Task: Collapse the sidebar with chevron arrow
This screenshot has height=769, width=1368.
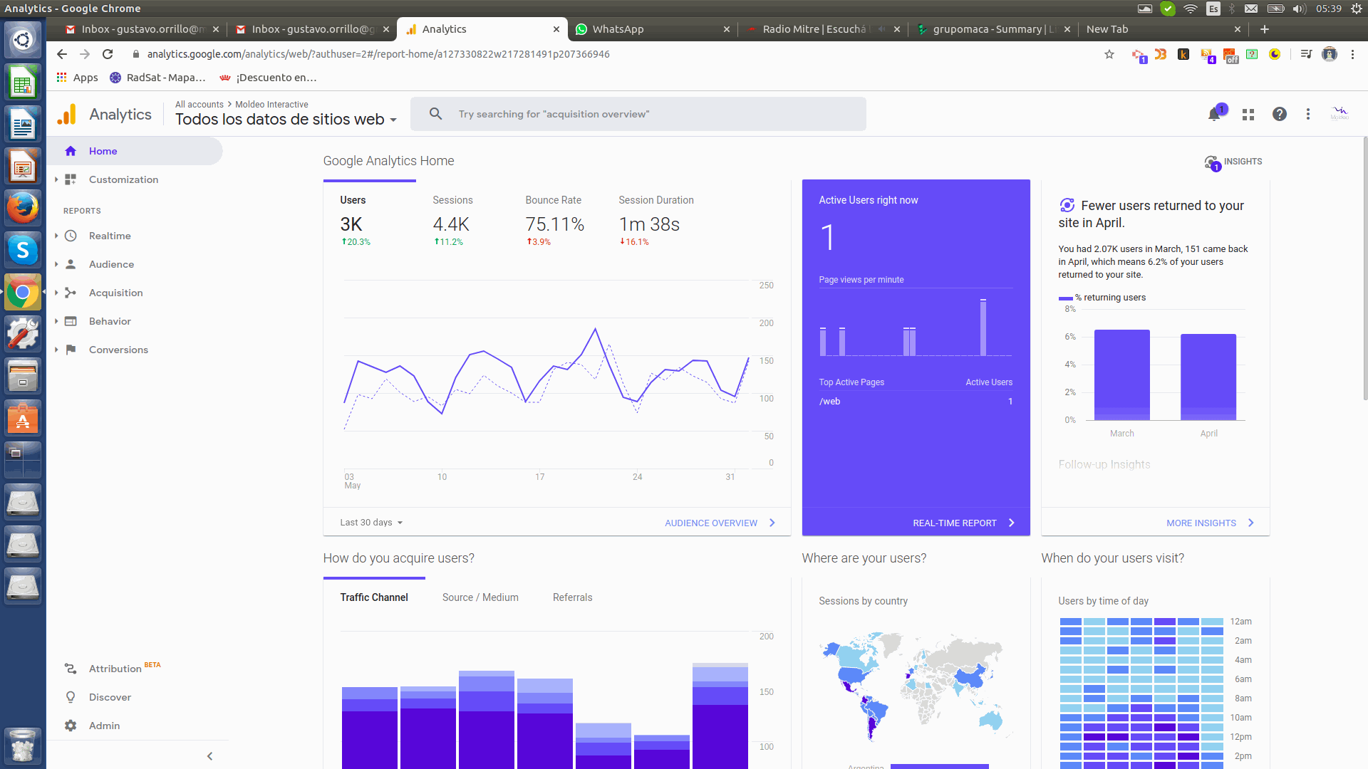Action: coord(209,756)
